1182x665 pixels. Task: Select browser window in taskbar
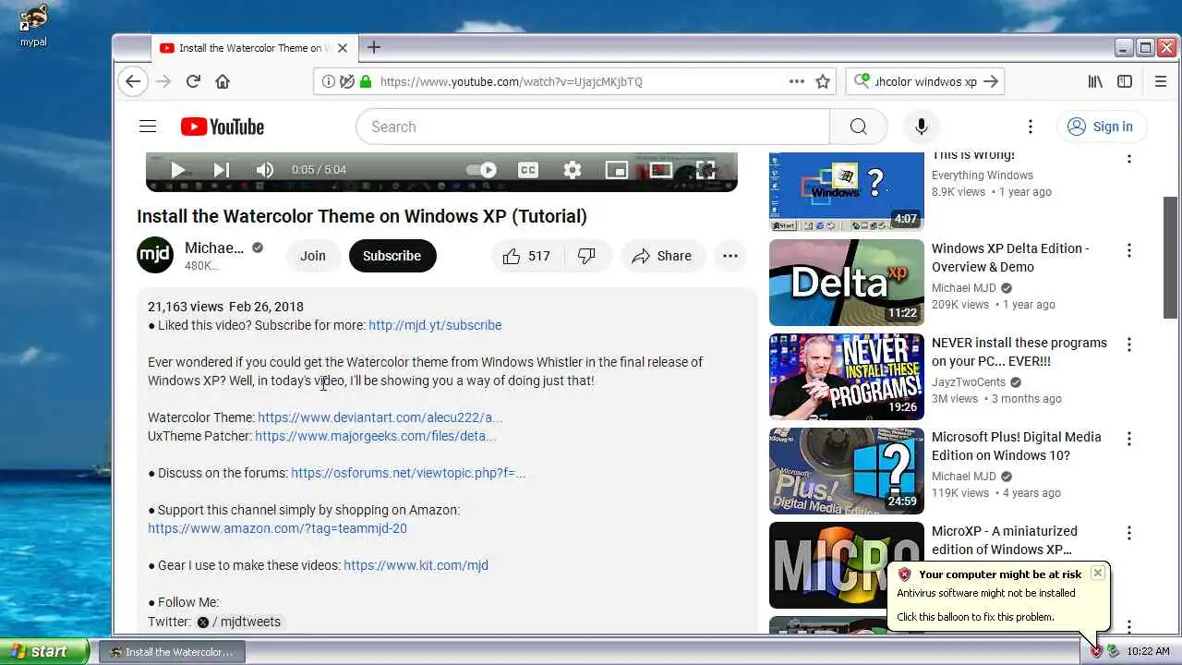172,652
